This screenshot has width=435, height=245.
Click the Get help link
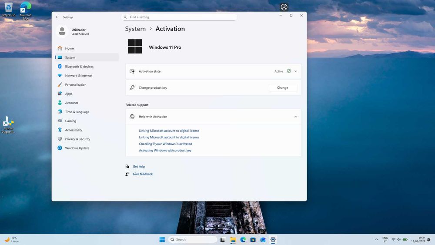point(139,167)
